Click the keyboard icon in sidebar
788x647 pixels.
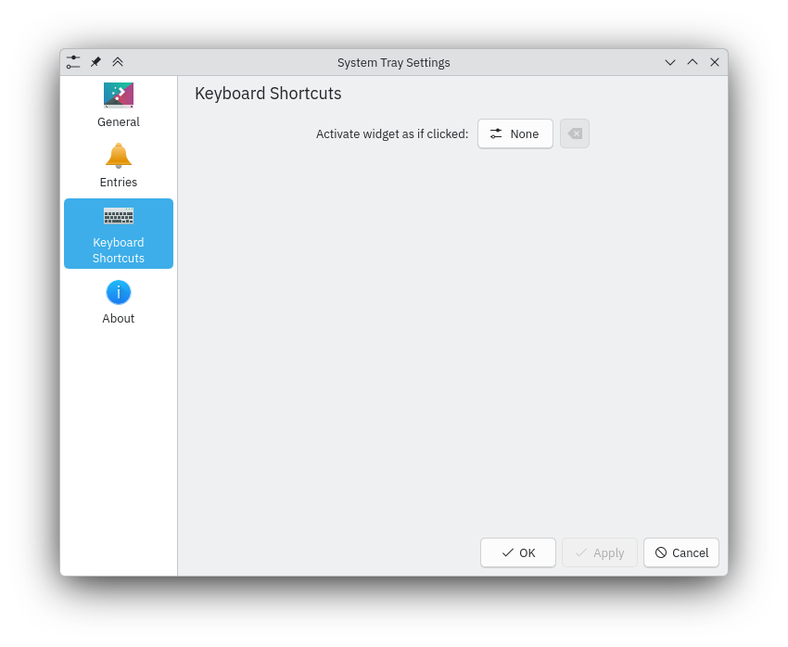coord(119,216)
